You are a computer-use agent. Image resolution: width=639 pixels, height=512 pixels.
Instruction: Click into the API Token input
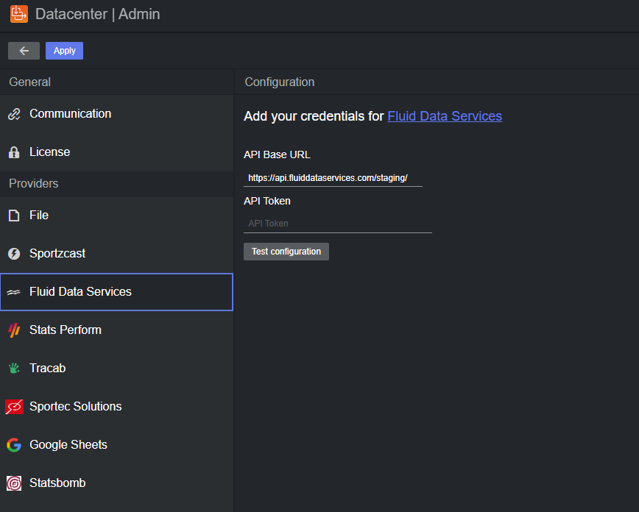click(337, 224)
